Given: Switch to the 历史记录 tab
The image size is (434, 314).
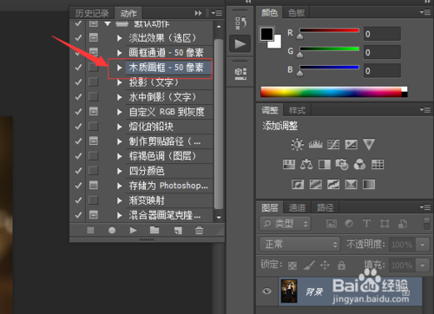Looking at the screenshot, I should click(92, 13).
